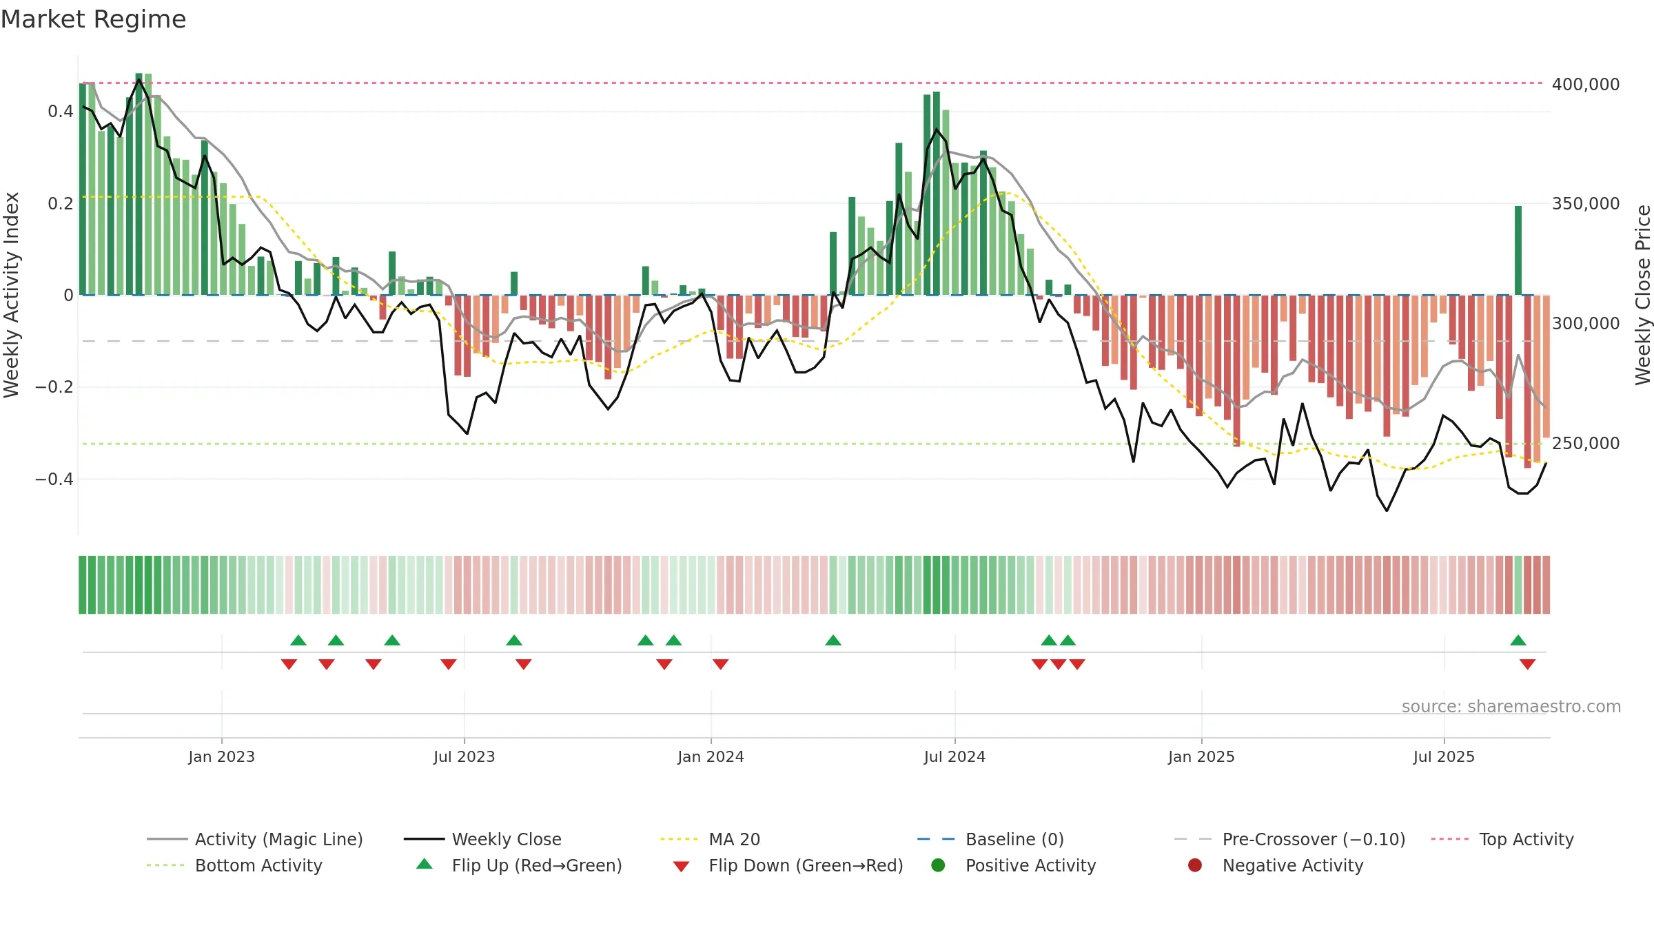Click the Jan 2025 x-axis label

(x=1202, y=756)
